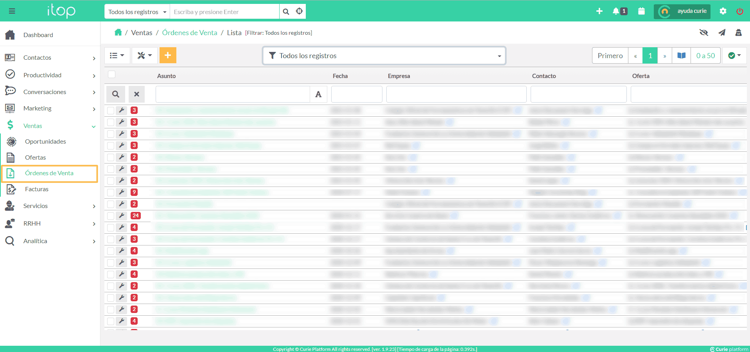
Task: Tick the checkbox of the first row
Action: [x=111, y=110]
